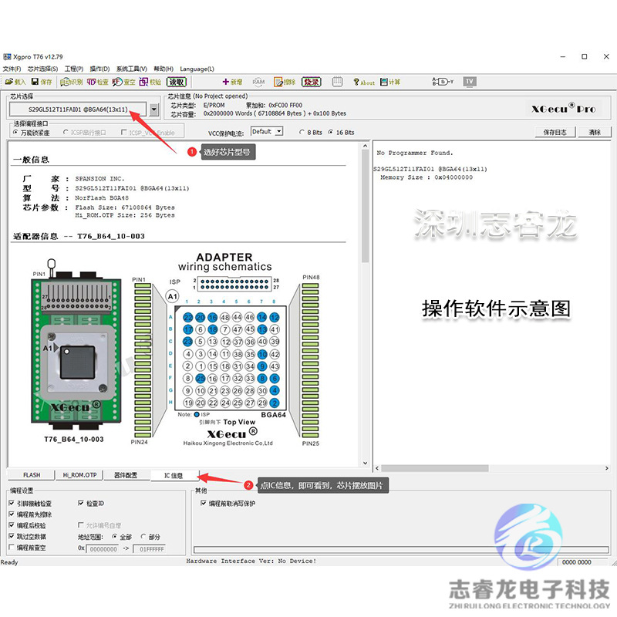Click the info panel scroll up arrow
Screen dimensions: 617x617
pyautogui.click(x=365, y=146)
